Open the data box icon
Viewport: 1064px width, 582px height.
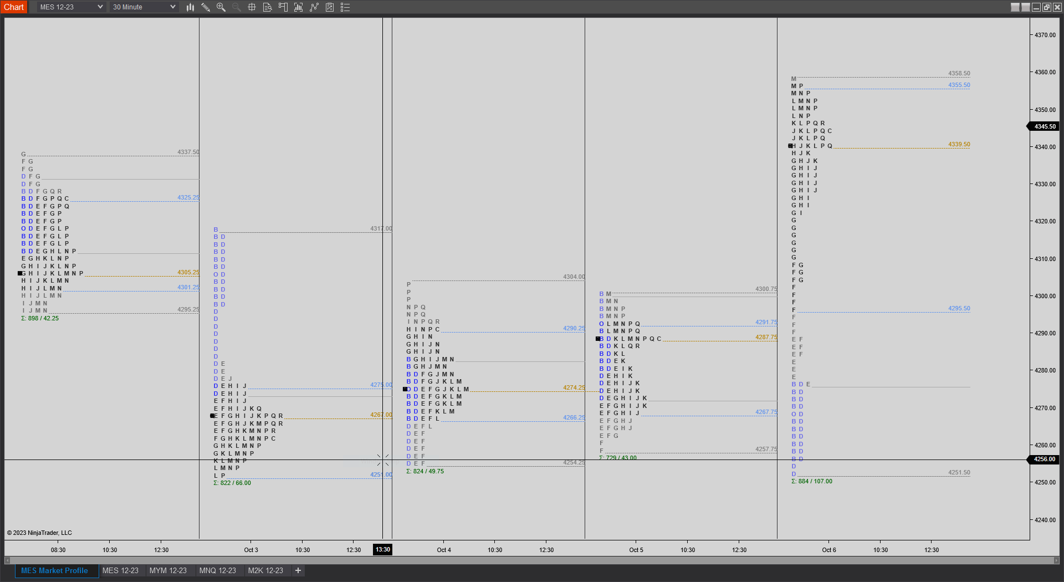(x=267, y=7)
